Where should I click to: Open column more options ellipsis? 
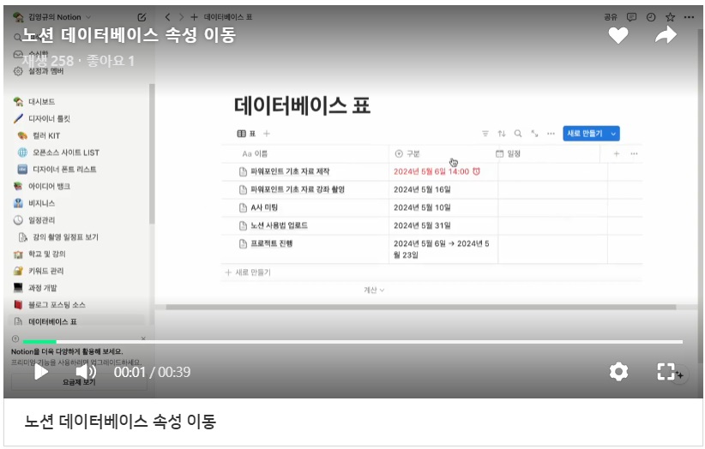[x=634, y=153]
